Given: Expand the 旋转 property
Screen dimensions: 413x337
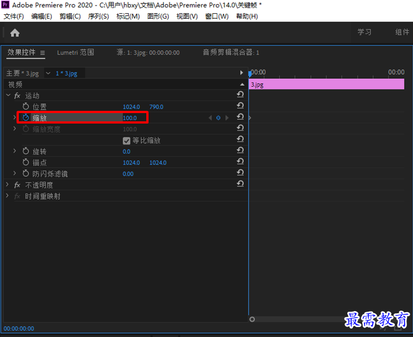Looking at the screenshot, I should [x=15, y=151].
